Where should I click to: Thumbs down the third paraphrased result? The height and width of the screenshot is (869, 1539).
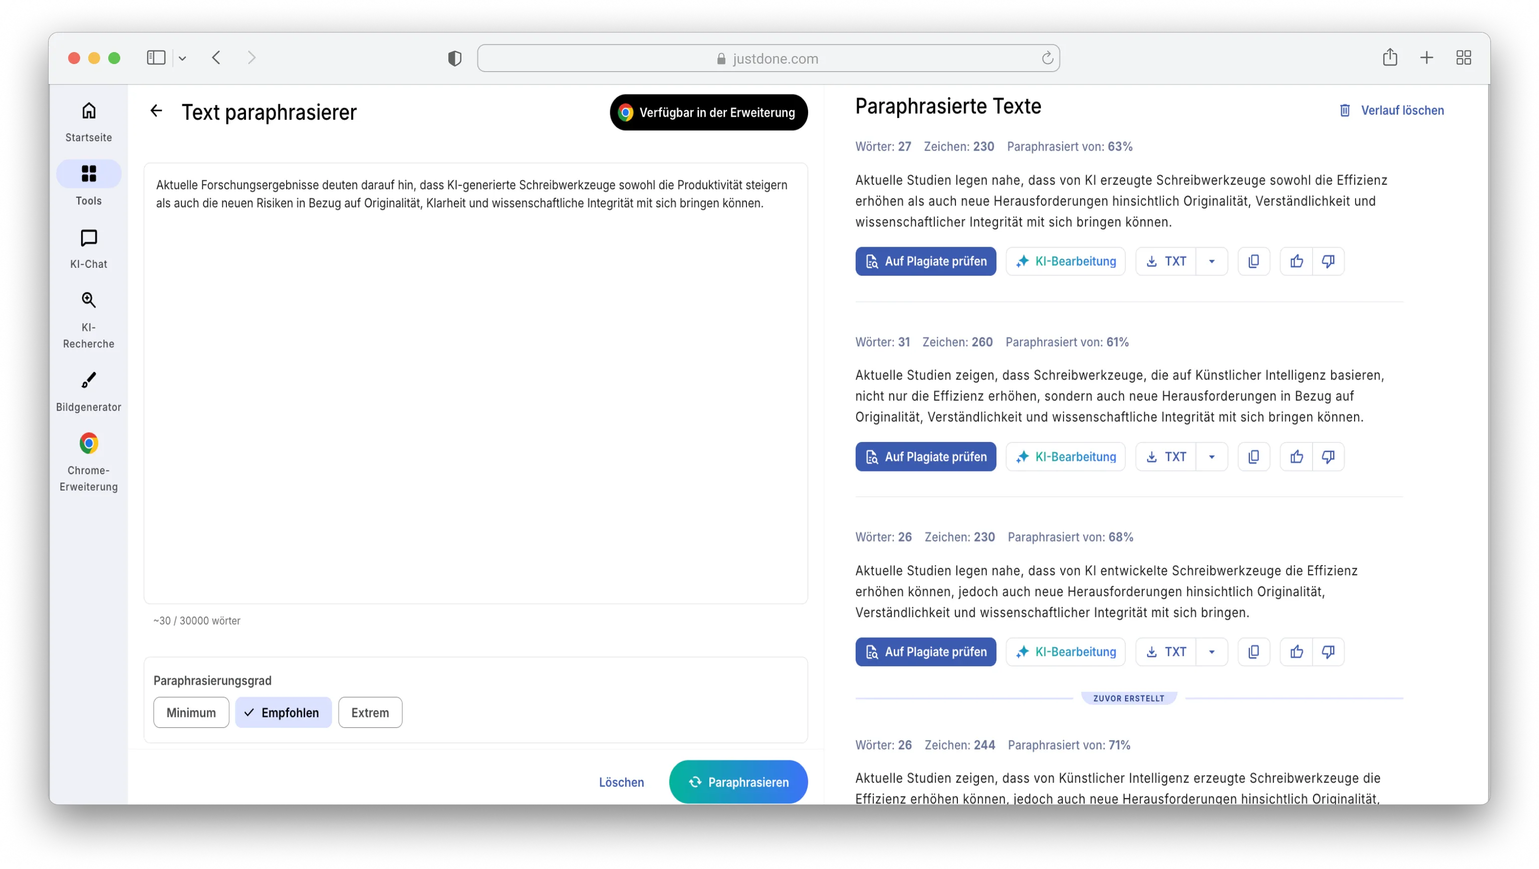coord(1328,652)
